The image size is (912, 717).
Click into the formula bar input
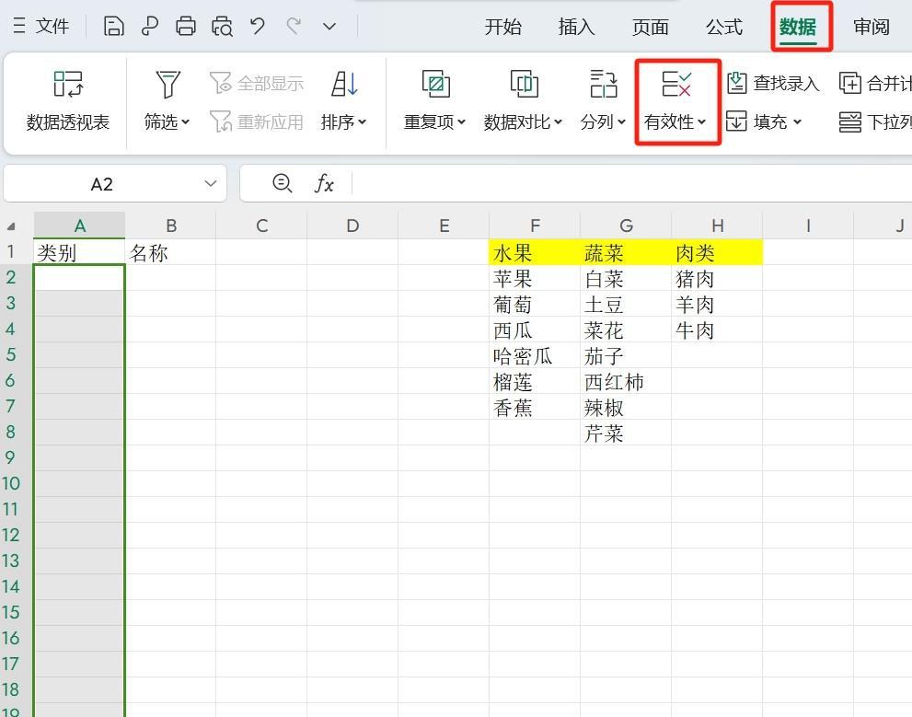[x=631, y=184]
